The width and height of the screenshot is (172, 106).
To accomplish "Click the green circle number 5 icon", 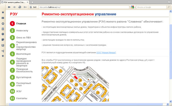I will [12, 54].
